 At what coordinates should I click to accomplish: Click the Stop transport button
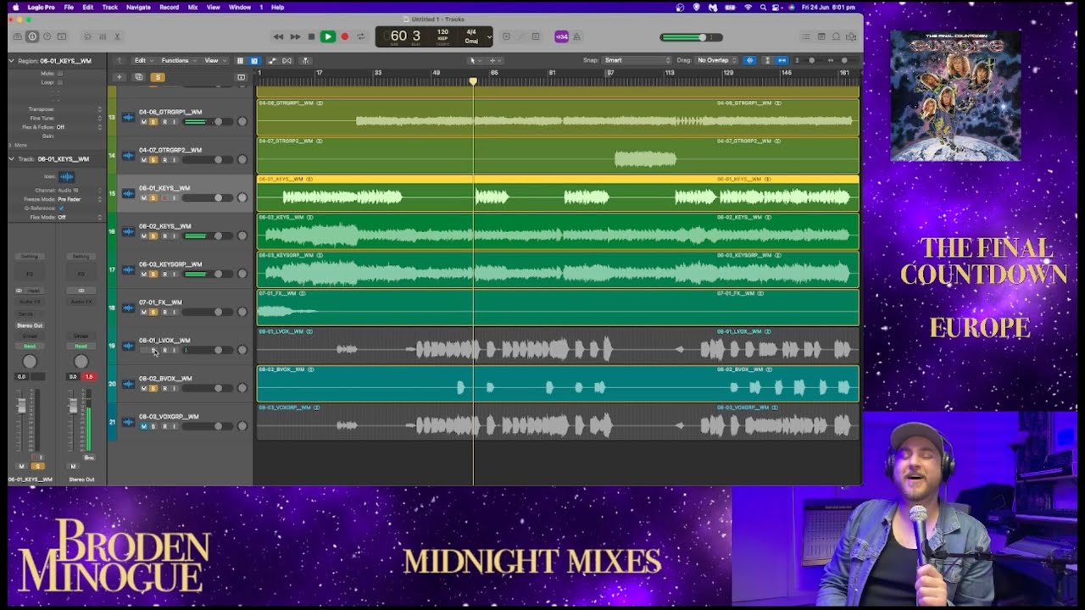[311, 36]
